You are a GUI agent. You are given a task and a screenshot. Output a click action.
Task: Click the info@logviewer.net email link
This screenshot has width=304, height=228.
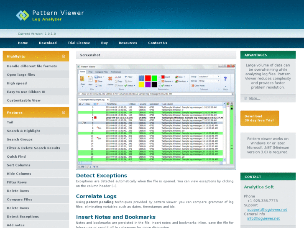click(263, 218)
